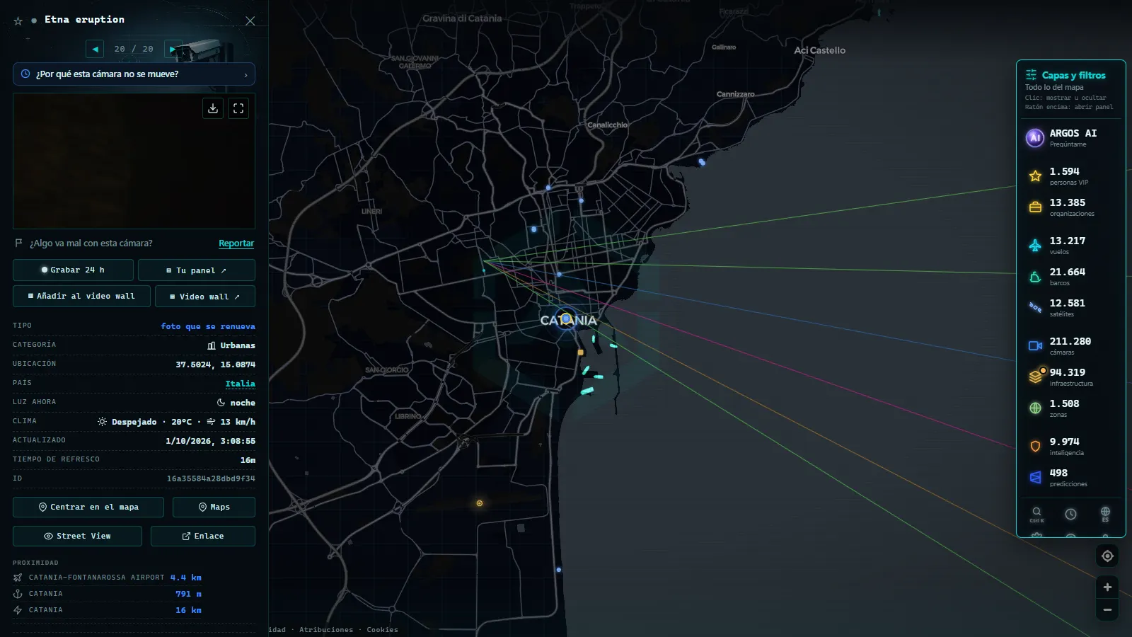Close the Etna eruption camera panel
The width and height of the screenshot is (1132, 637).
point(250,21)
